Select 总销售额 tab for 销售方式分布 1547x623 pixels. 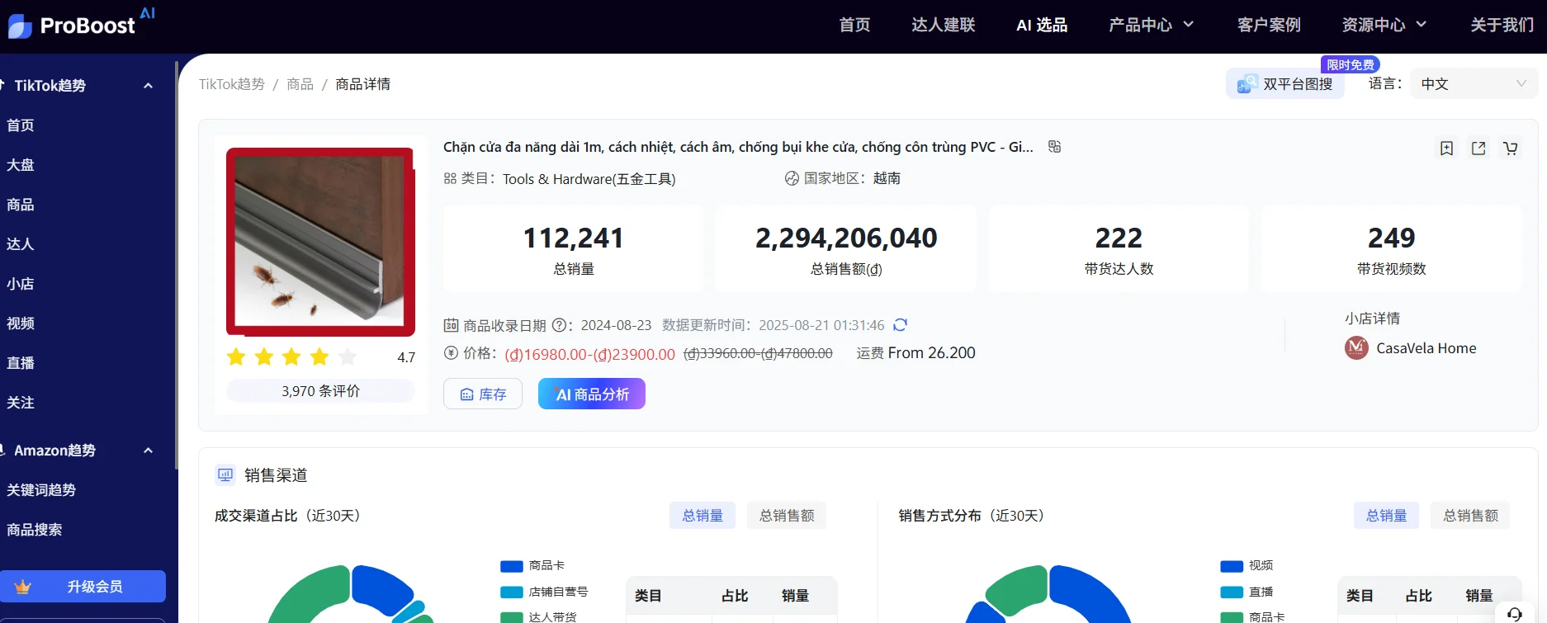(x=1471, y=516)
